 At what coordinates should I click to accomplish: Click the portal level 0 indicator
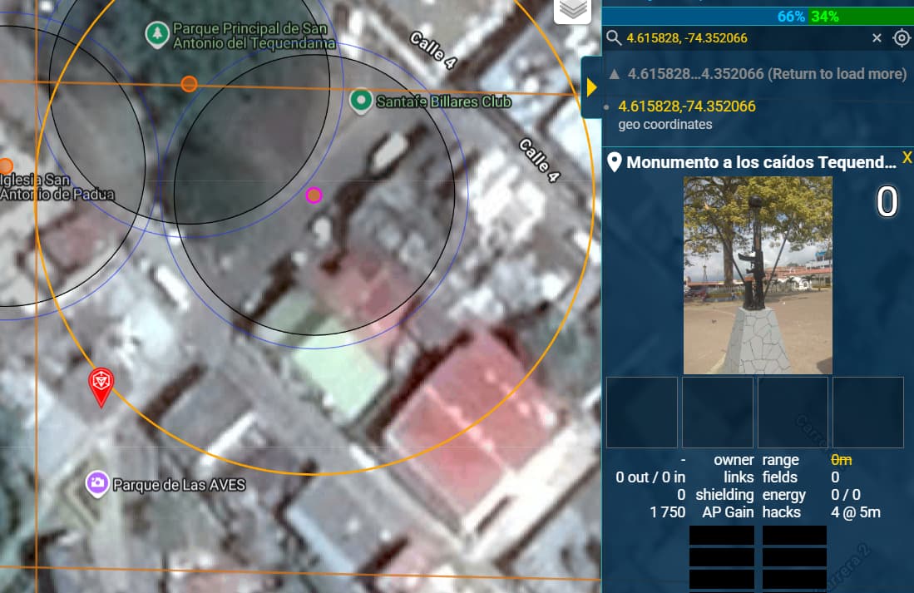[x=887, y=202]
